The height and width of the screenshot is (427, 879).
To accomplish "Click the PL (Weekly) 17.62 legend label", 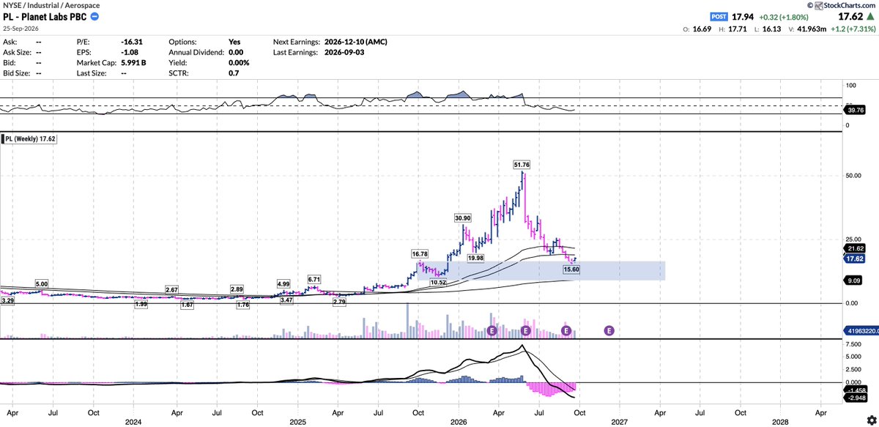I will coord(31,138).
